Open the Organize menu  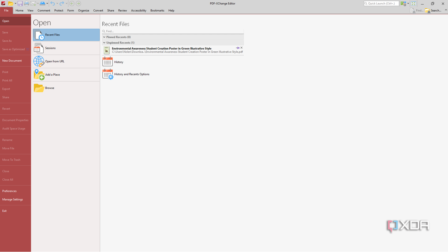pyautogui.click(x=83, y=10)
